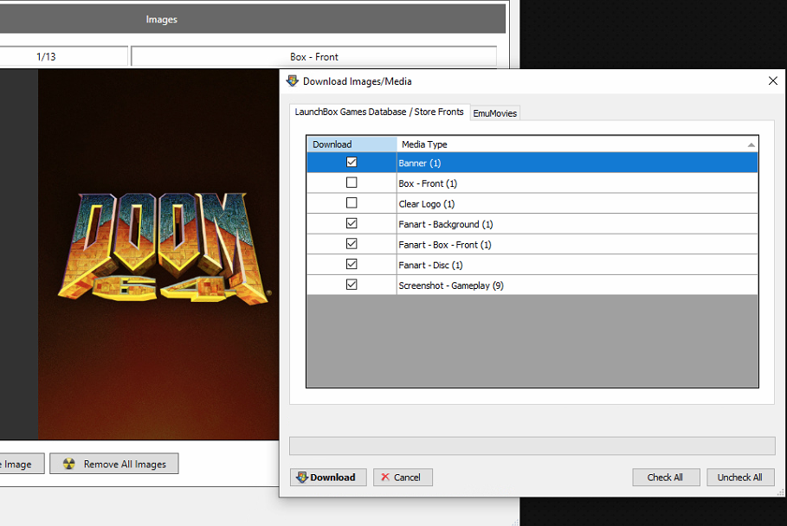Check the Clear Logo download checkbox
This screenshot has width=787, height=526.
[352, 203]
